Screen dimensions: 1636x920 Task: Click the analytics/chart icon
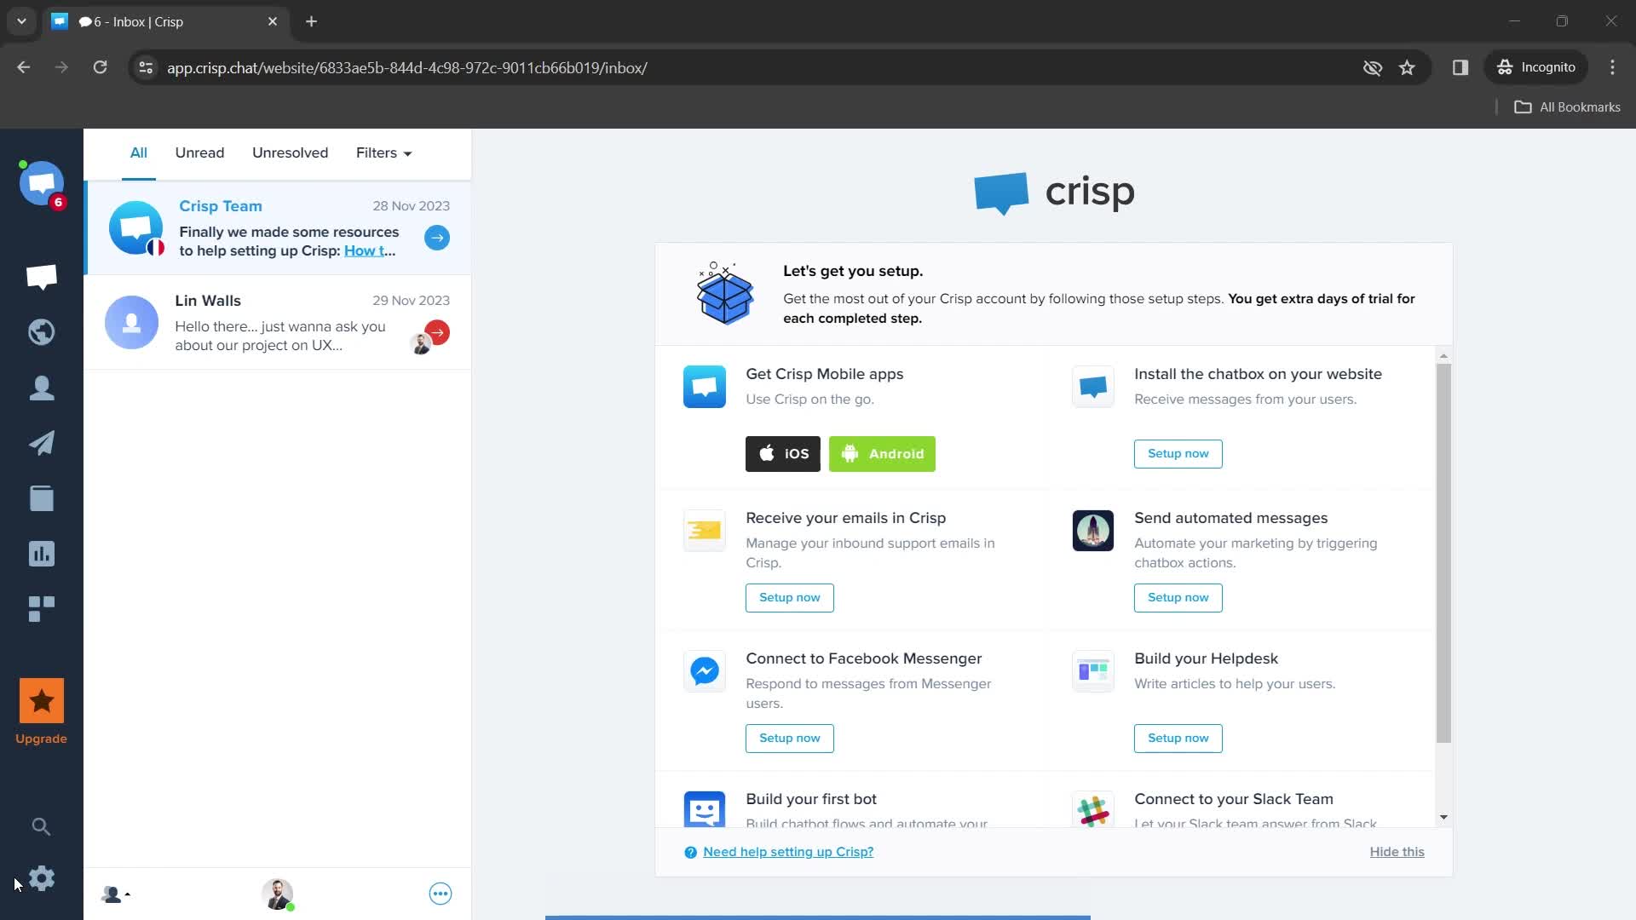point(42,553)
